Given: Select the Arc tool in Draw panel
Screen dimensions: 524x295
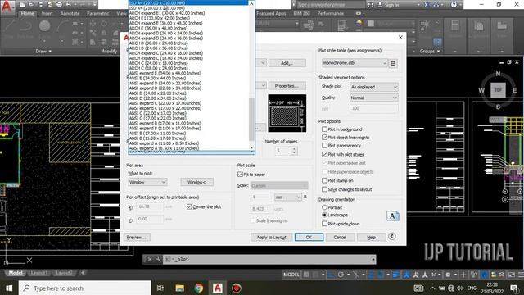Looking at the screenshot, I should 62,26.
